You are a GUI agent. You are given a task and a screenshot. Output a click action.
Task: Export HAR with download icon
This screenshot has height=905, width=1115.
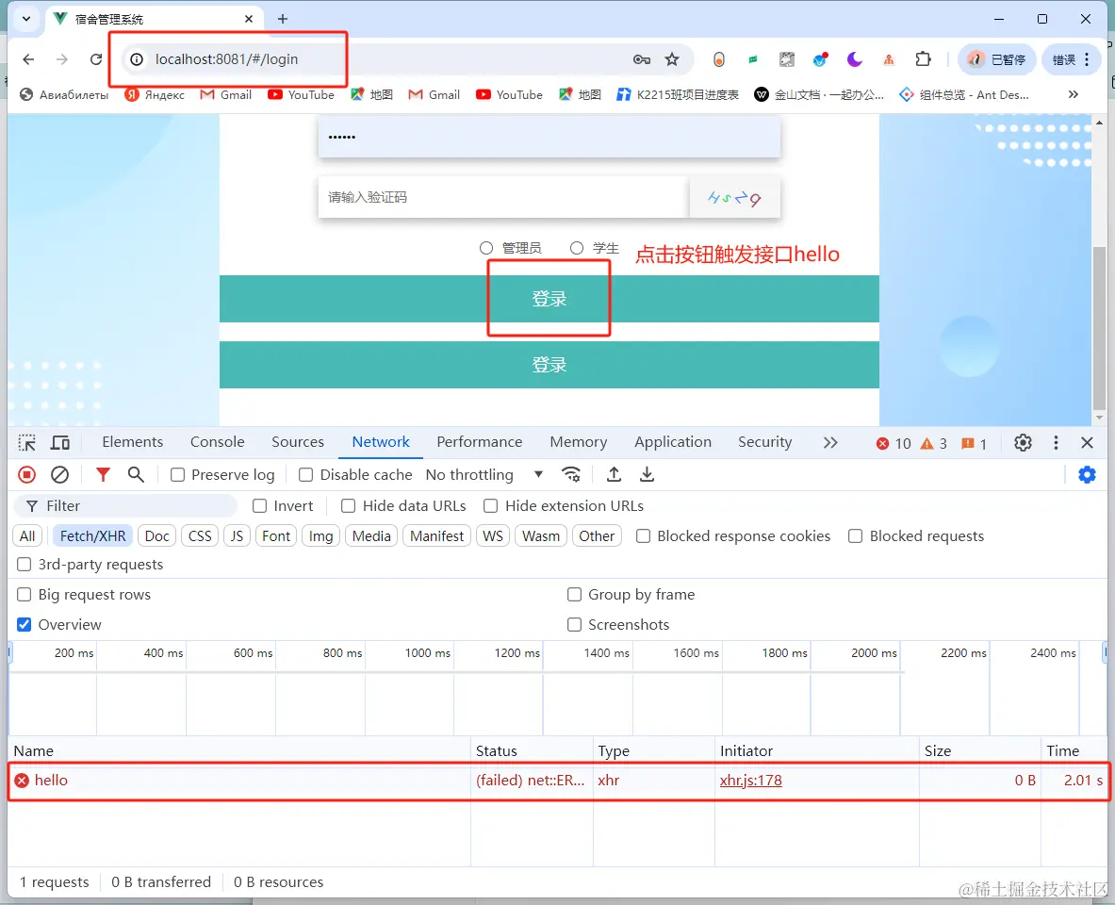[648, 474]
